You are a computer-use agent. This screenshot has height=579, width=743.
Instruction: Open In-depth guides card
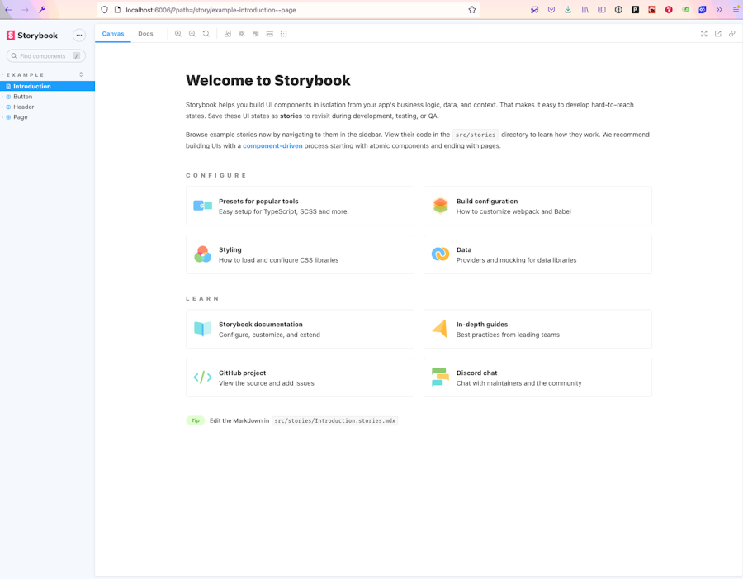tap(537, 329)
